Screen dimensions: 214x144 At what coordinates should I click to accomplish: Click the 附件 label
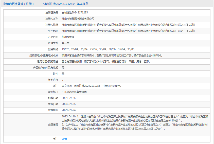coord(56,74)
